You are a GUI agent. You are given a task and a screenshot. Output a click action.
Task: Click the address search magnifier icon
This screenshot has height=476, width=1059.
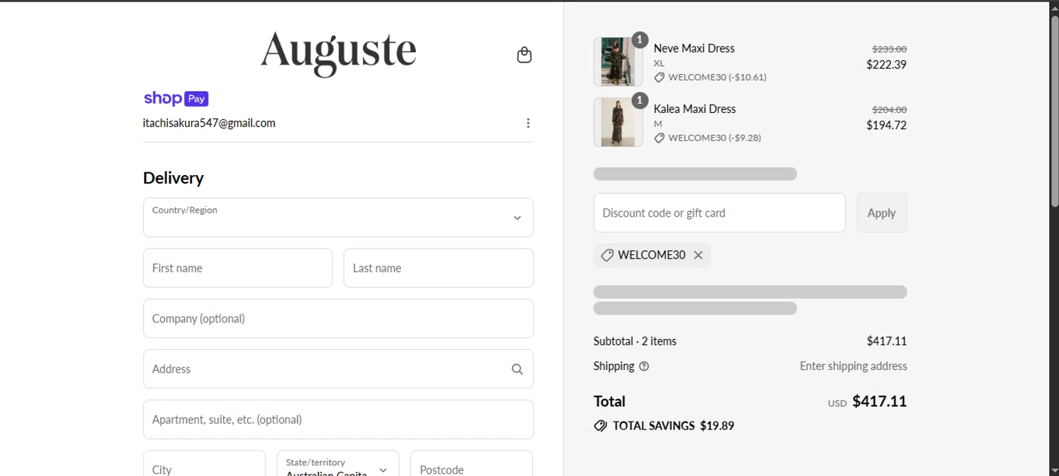point(517,369)
